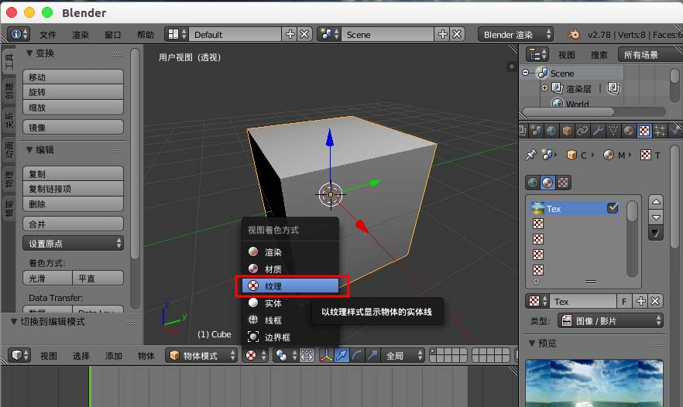The width and height of the screenshot is (683, 407).
Task: Open Modifiers properties wrench tab
Action: (598, 131)
